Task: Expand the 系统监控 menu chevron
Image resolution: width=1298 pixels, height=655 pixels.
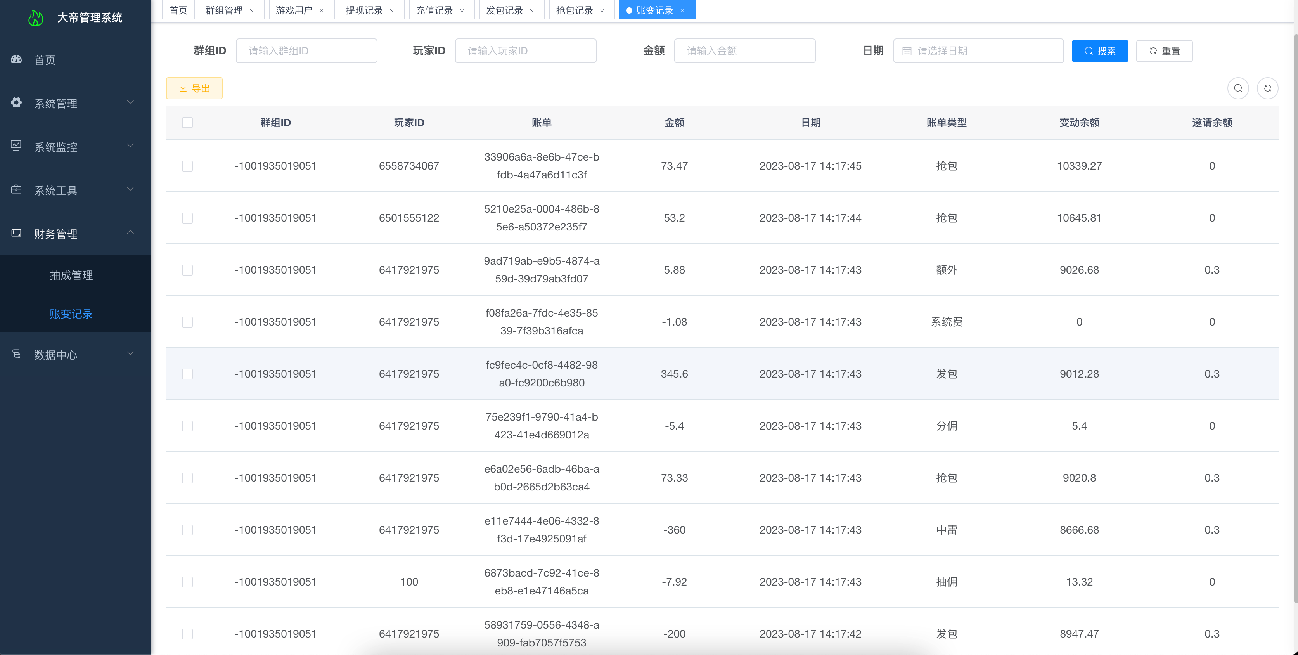Action: tap(130, 146)
